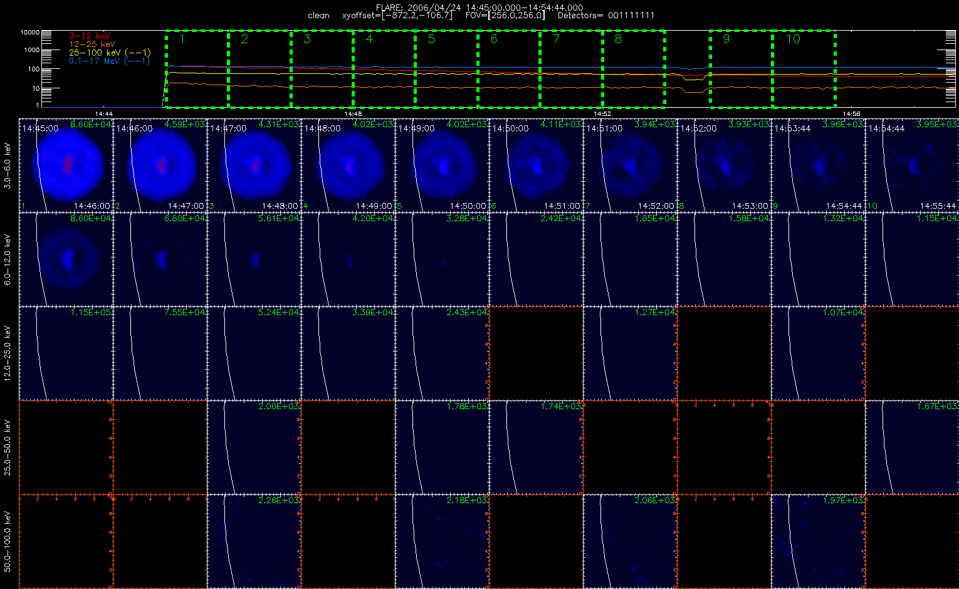The image size is (959, 589).
Task: Select time interval box 1 in light curve
Action: pos(197,68)
